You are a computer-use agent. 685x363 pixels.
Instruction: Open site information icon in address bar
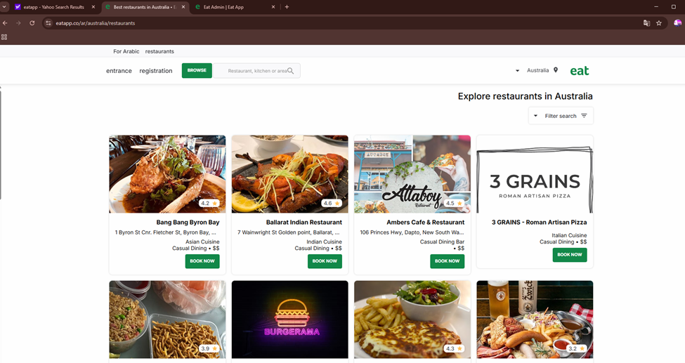click(x=48, y=23)
